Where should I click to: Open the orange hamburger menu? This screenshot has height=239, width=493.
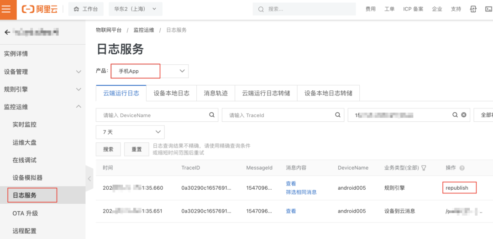(x=6, y=9)
